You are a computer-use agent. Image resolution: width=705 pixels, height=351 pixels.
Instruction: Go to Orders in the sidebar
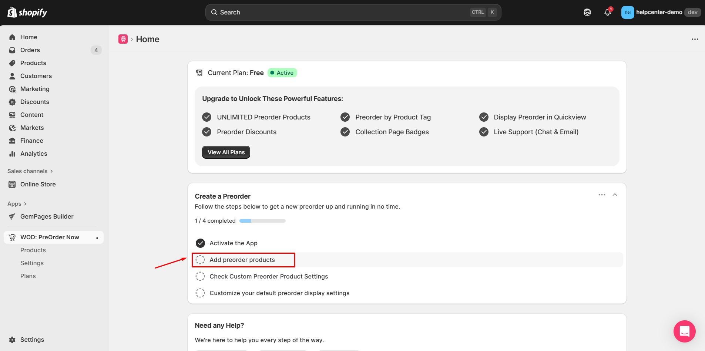pyautogui.click(x=30, y=50)
